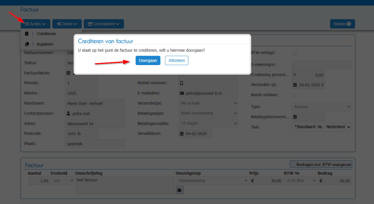Image resolution: width=374 pixels, height=204 pixels.
Task: Toggle the Reeds voldaan checkbox
Action: click(295, 95)
